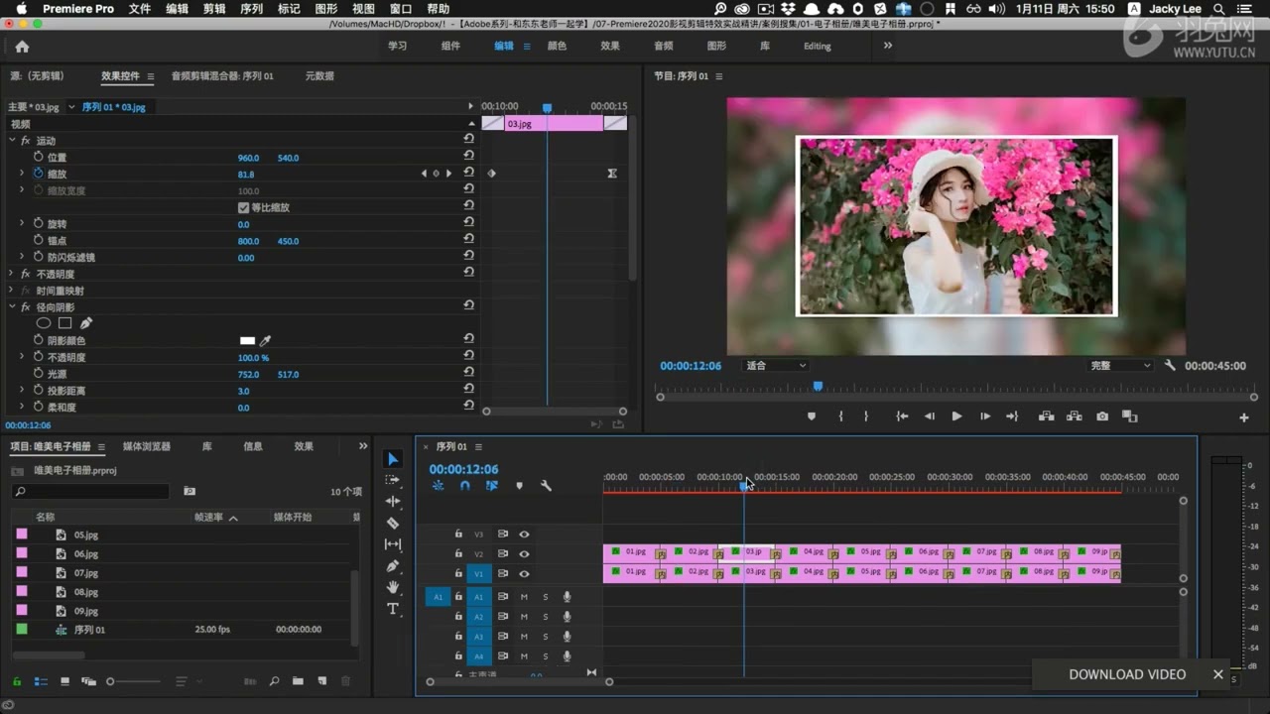This screenshot has width=1270, height=714.
Task: Show more project panel tabs chevron
Action: tap(363, 446)
